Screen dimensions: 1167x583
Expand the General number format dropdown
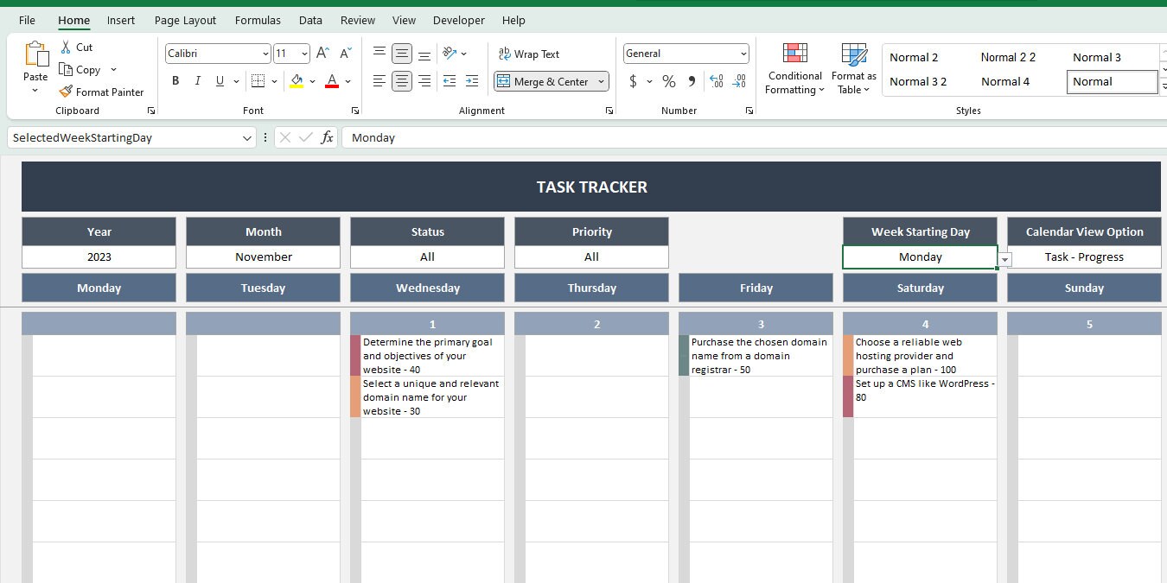tap(743, 53)
